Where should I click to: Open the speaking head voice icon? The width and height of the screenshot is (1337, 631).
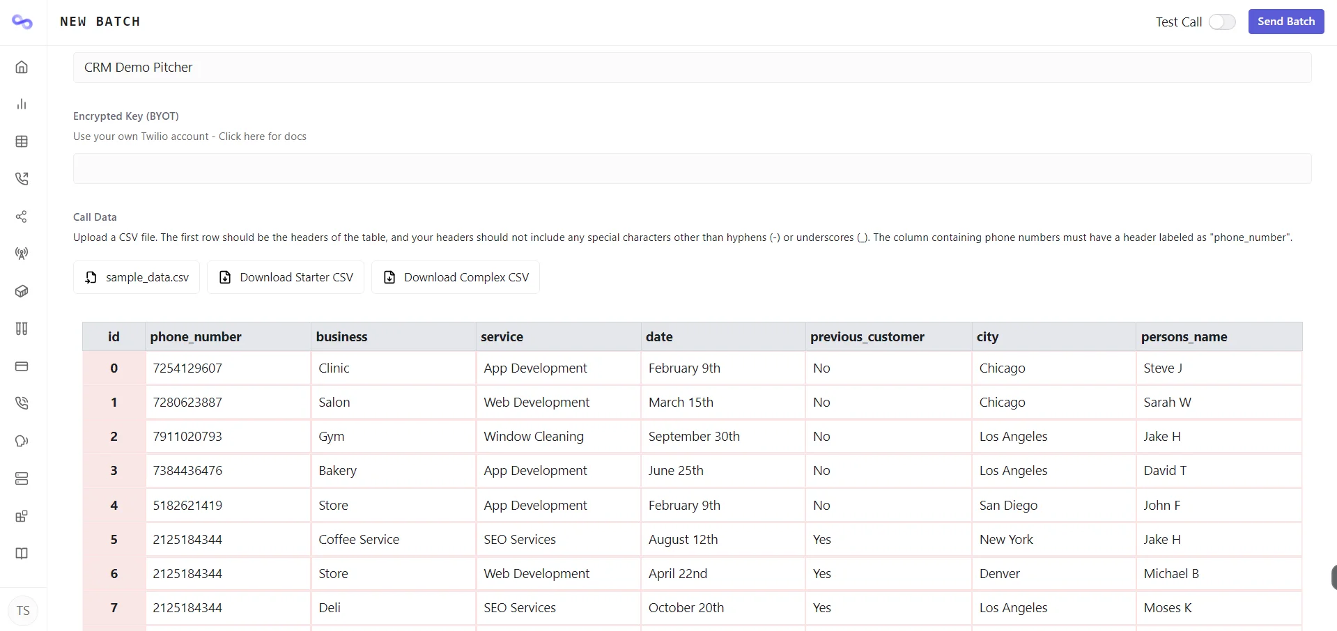22,441
